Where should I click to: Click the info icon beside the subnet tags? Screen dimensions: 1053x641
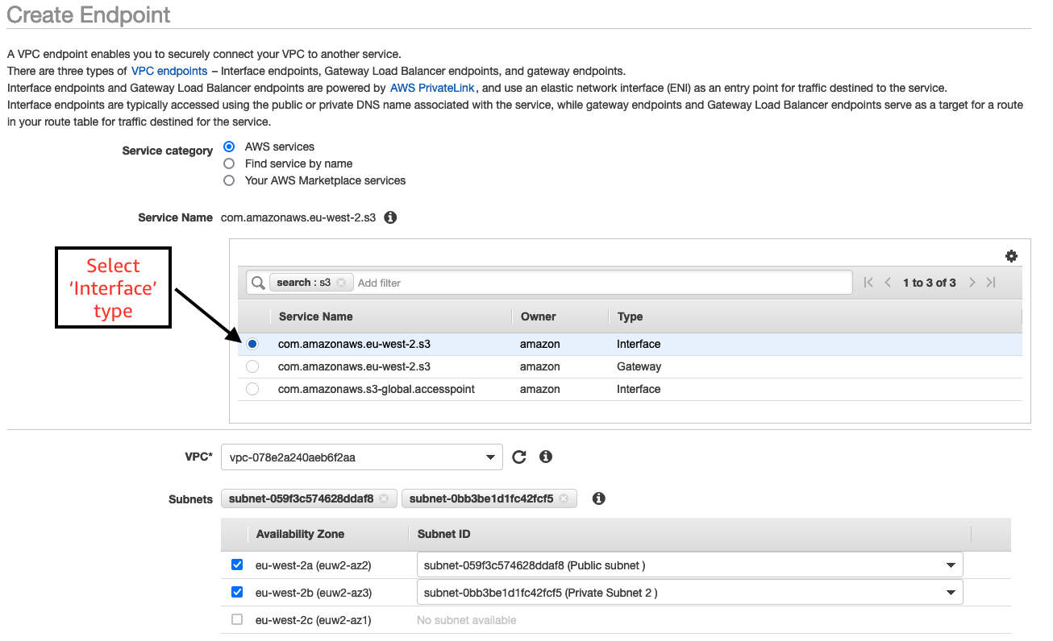coord(598,498)
